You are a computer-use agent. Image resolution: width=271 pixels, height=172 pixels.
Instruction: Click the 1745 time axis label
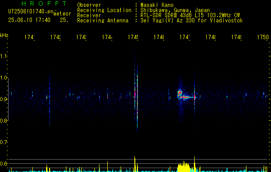pyautogui.click(x=133, y=37)
